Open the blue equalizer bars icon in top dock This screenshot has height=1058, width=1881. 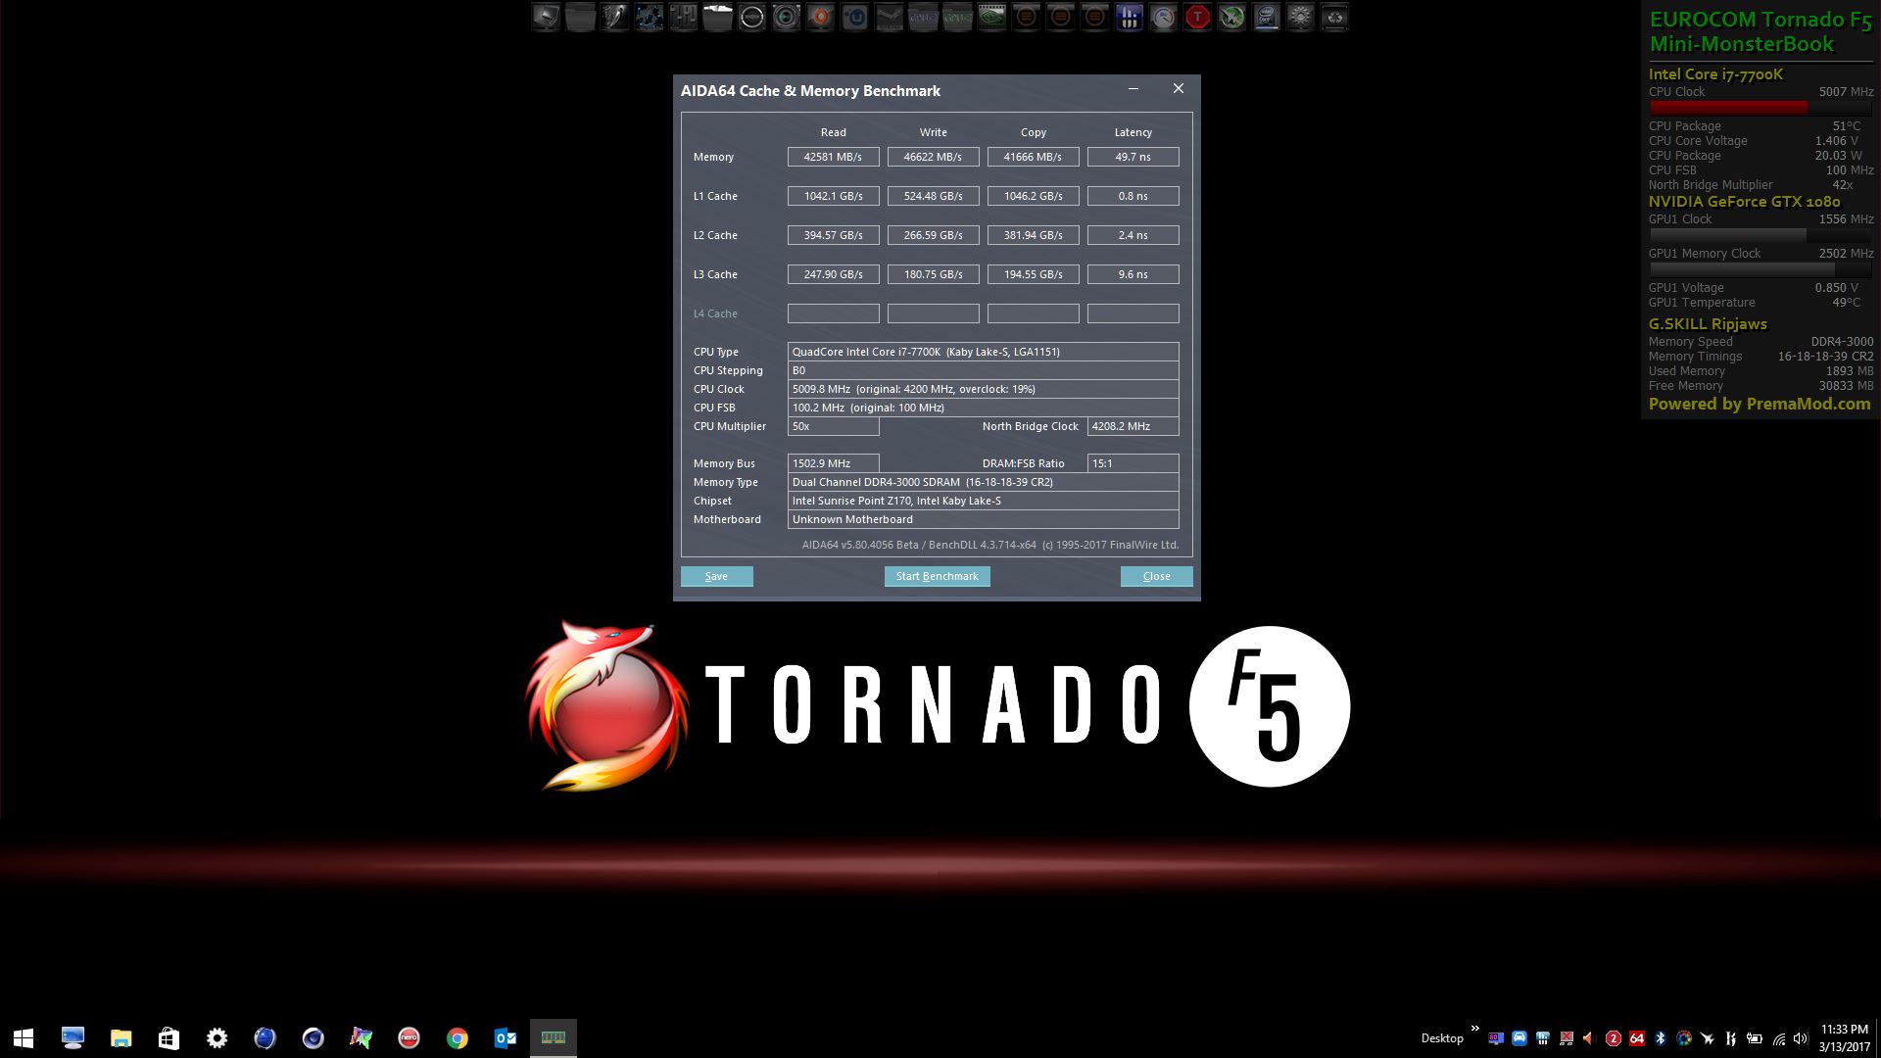[1129, 17]
